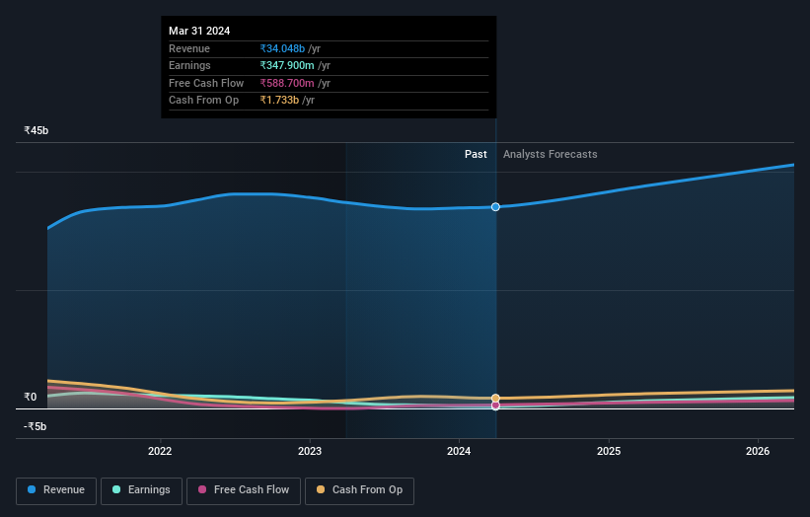Click the Cash From Op tooltip row label
This screenshot has height=517, width=810.
(204, 101)
